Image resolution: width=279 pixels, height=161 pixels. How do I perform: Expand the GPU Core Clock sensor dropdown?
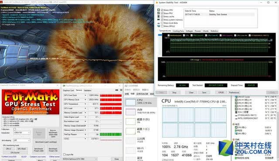[85, 95]
